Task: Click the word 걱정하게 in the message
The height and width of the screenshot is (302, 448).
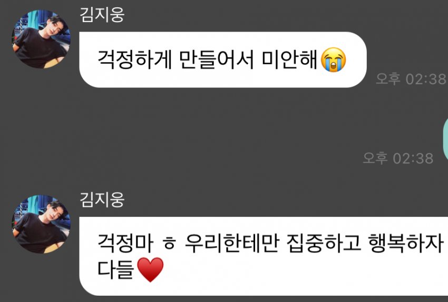Action: (x=134, y=60)
